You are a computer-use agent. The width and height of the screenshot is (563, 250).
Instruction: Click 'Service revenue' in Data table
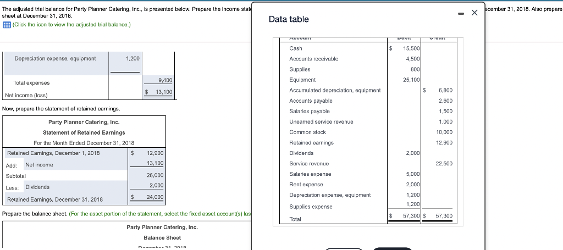[309, 164]
